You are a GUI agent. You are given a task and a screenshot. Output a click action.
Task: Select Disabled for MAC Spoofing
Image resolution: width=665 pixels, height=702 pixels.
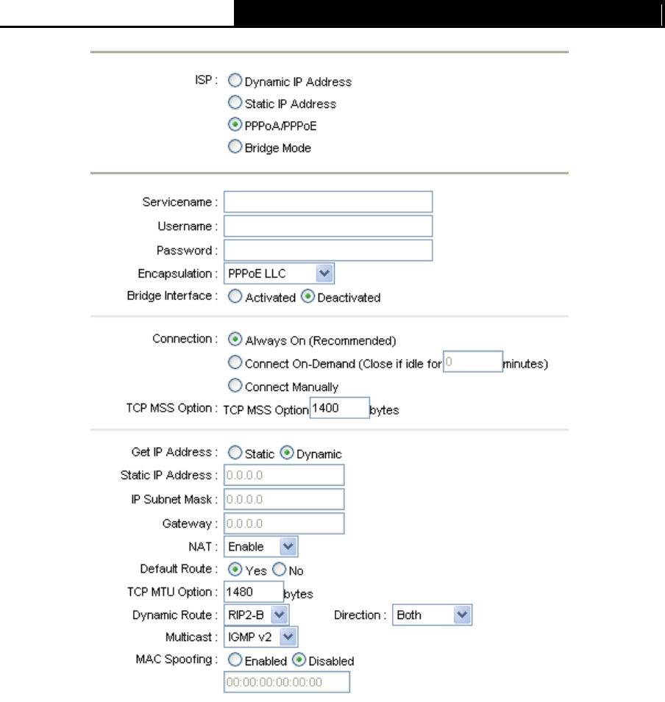299,659
